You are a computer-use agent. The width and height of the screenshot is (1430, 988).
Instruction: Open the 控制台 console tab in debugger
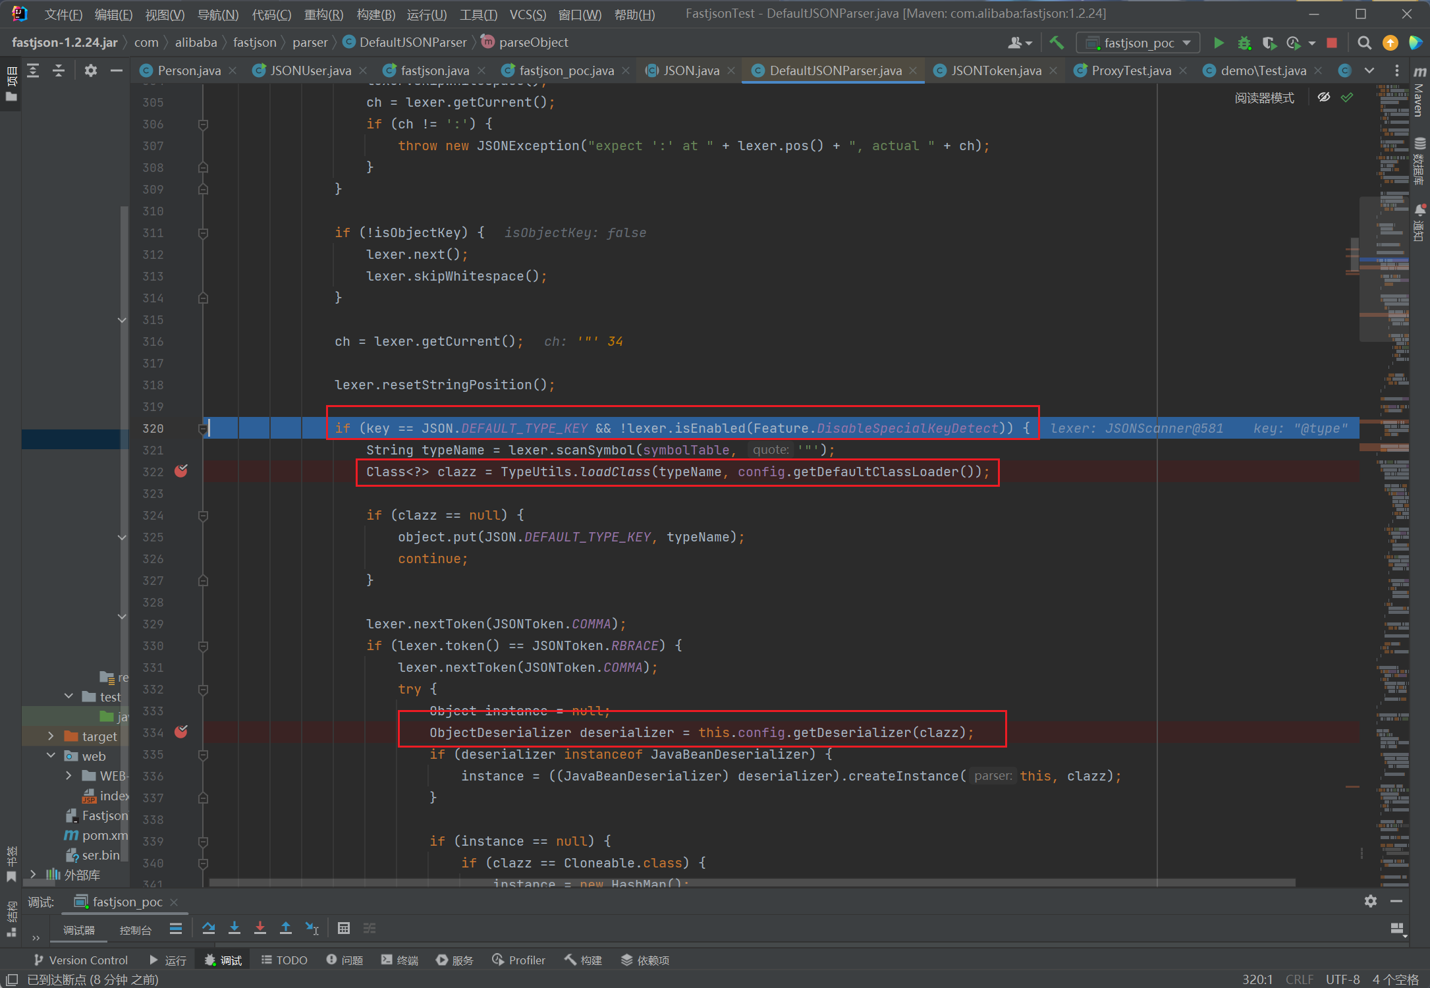click(135, 929)
